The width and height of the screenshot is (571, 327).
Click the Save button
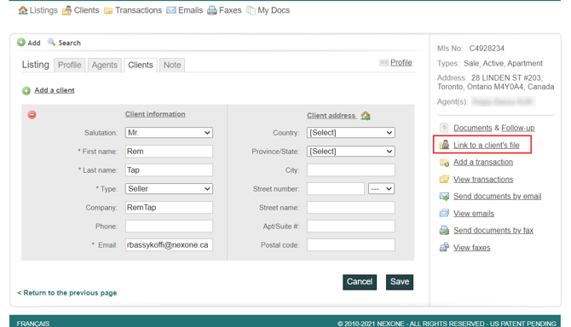(x=400, y=282)
